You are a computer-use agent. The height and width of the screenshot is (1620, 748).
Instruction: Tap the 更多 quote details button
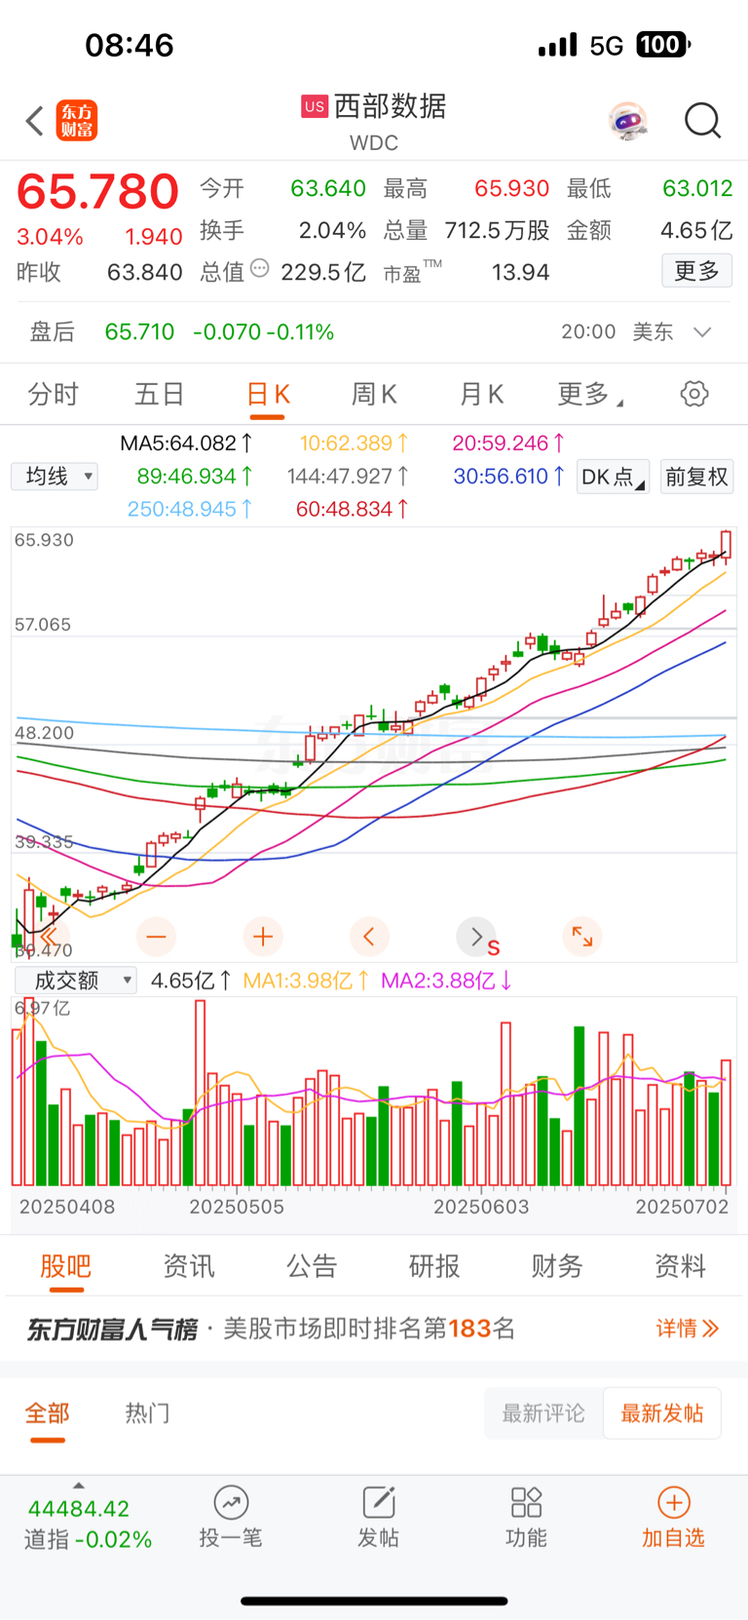click(x=697, y=270)
